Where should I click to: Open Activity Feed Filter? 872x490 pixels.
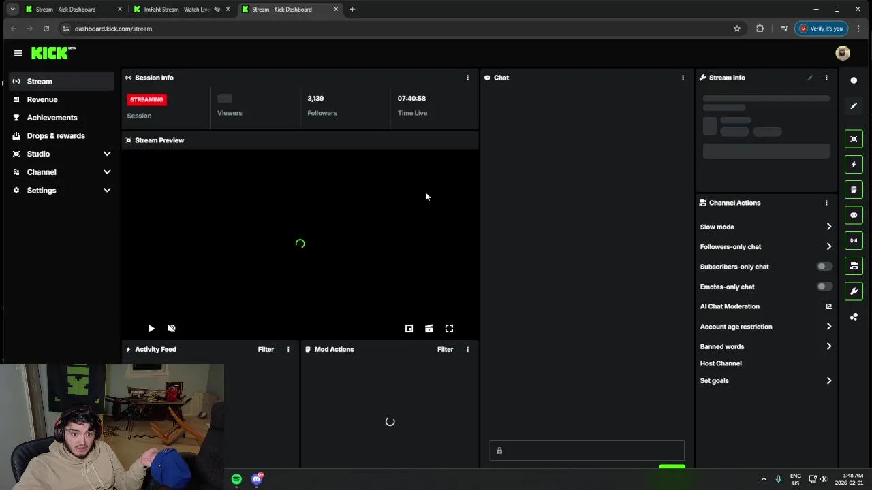[266, 349]
